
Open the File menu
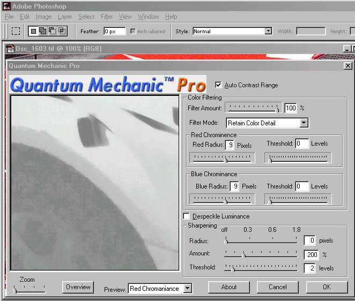(9, 17)
